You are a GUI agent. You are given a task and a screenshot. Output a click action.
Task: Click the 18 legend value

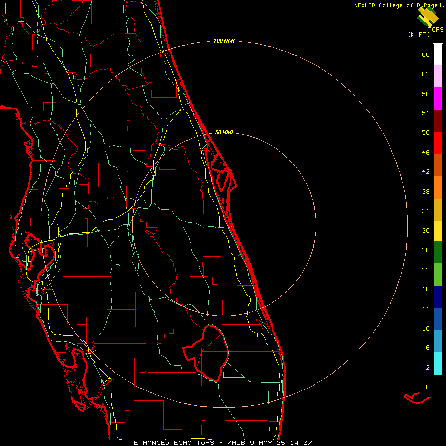pyautogui.click(x=426, y=289)
